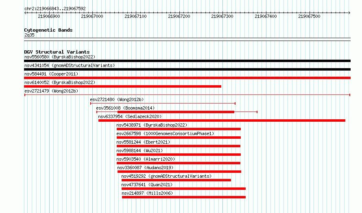The height and width of the screenshot is (213, 362).
Task: Select nsv4737641 (Quan2021) label
Action: point(147,185)
